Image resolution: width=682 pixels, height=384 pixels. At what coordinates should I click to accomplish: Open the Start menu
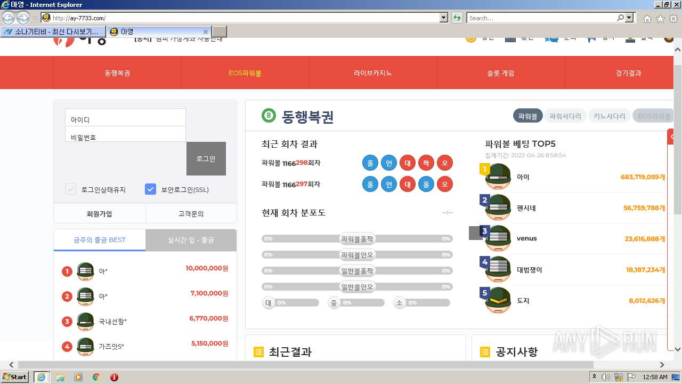coord(15,377)
